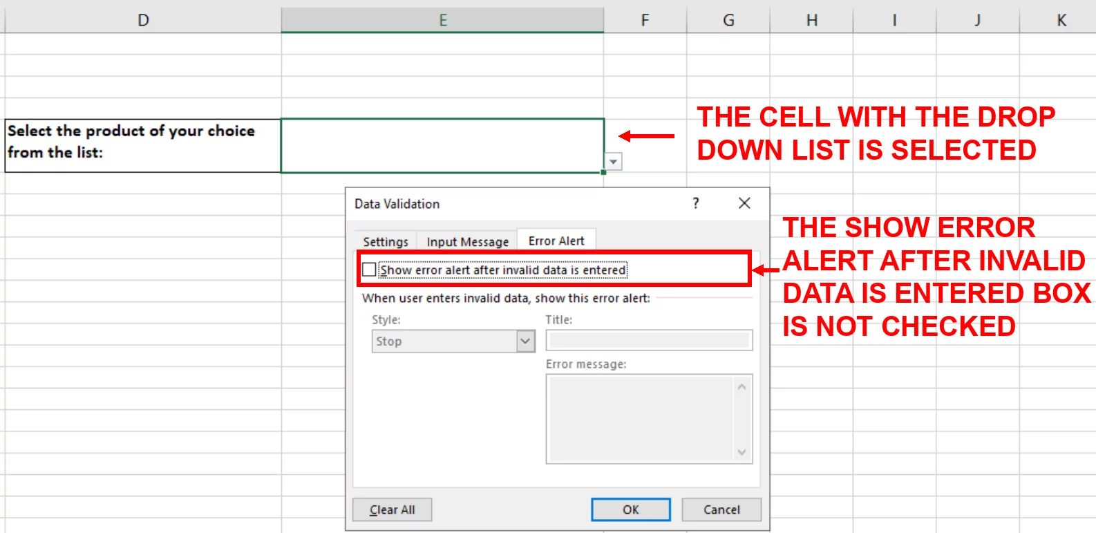
Task: Select column D header
Action: 143,20
